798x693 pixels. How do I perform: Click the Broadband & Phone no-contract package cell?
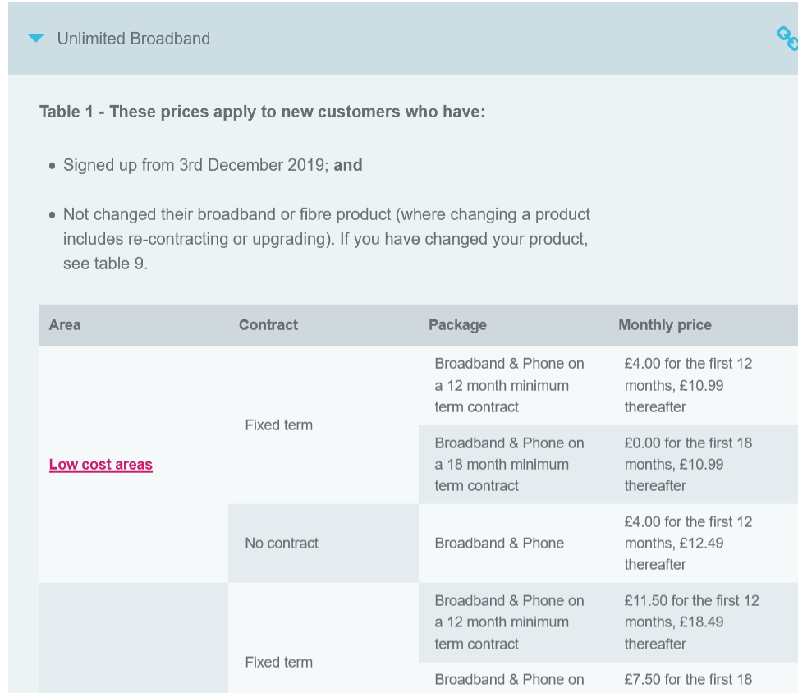499,544
